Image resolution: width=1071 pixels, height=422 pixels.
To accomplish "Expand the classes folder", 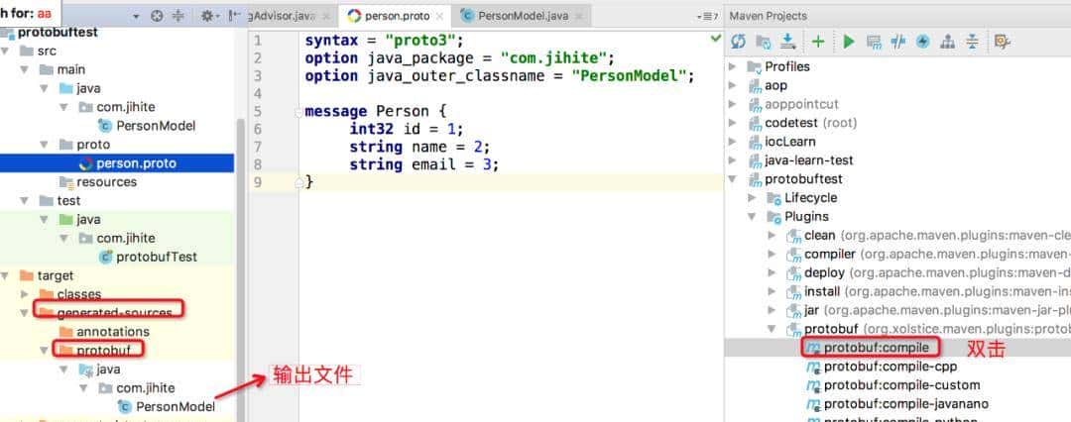I will pos(25,294).
